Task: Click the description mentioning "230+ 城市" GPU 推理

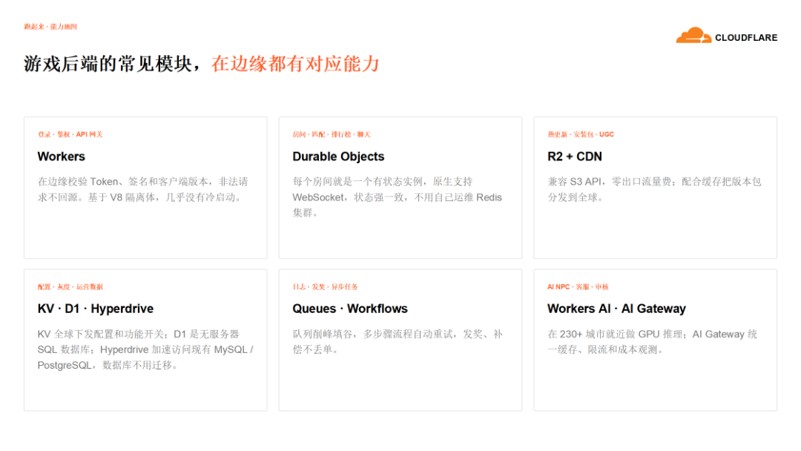Action: (x=653, y=342)
